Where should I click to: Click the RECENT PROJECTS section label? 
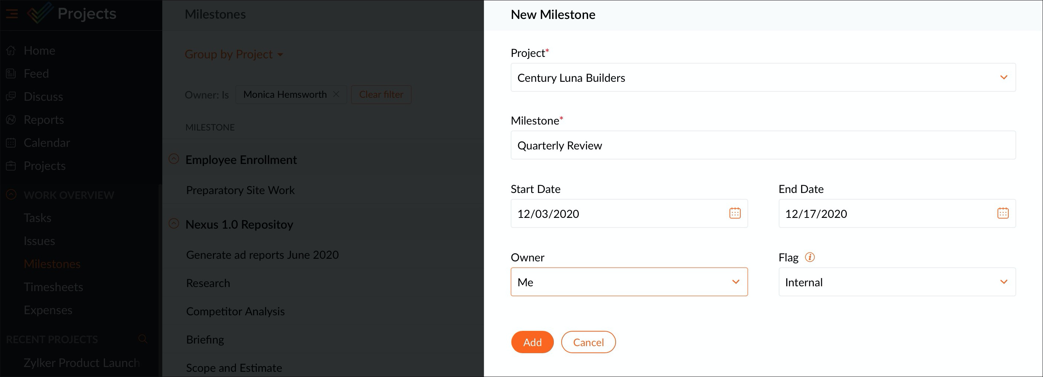[x=52, y=339]
